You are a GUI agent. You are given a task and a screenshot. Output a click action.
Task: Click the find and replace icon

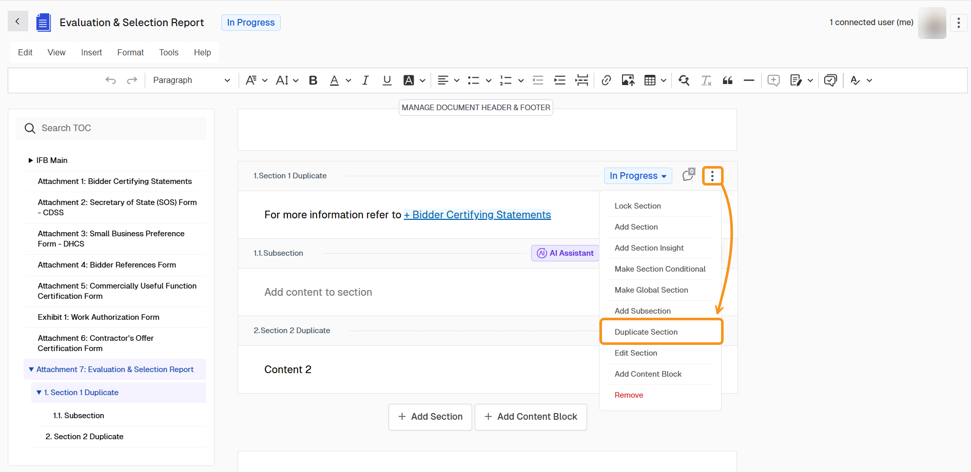point(684,80)
